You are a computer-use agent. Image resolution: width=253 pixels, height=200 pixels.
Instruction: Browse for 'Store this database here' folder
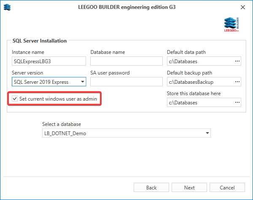tap(237, 102)
